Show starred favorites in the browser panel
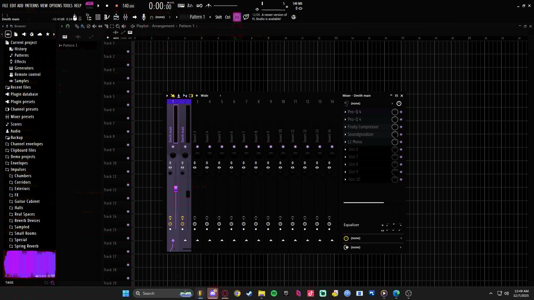Image resolution: width=534 pixels, height=300 pixels. click(48, 34)
